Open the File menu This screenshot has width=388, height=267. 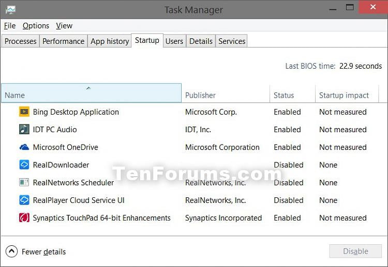point(10,26)
